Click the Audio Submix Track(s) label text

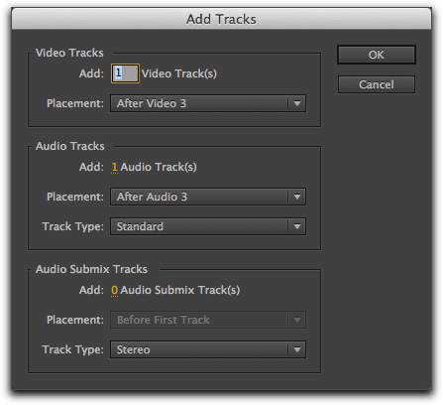[x=180, y=290]
